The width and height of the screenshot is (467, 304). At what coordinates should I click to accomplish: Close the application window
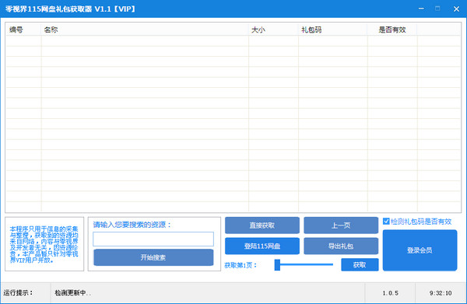coord(456,9)
